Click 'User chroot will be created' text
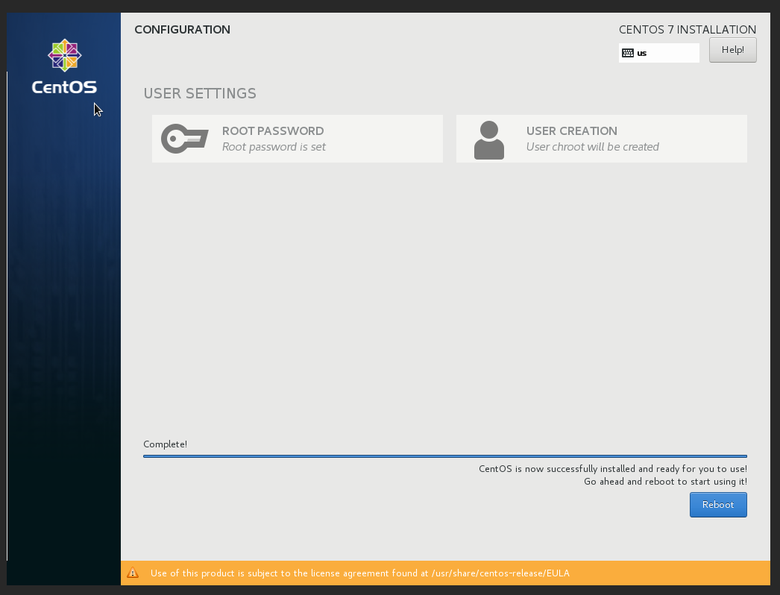The image size is (780, 595). pos(593,147)
